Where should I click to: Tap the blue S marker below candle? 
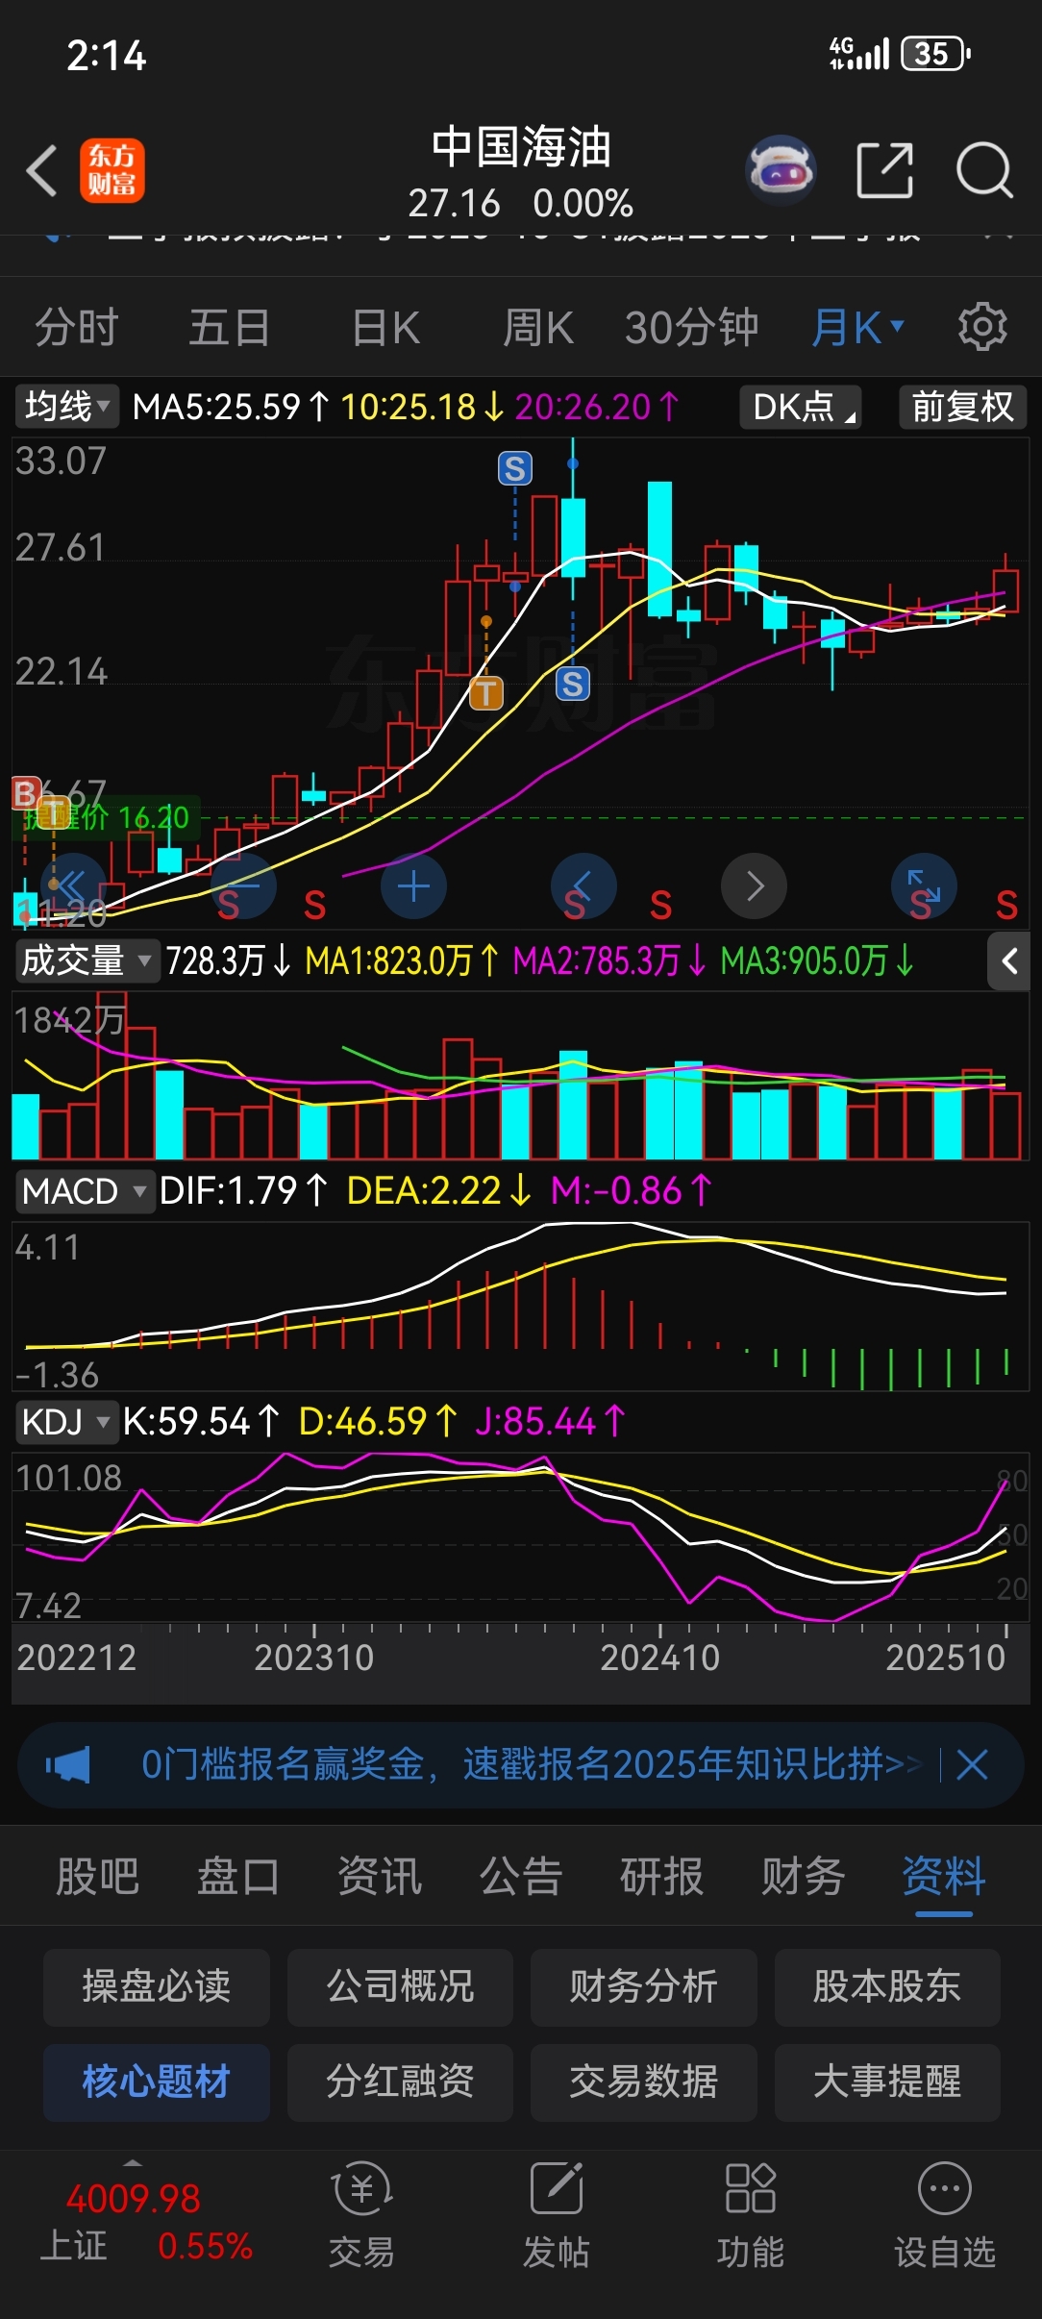tap(573, 684)
